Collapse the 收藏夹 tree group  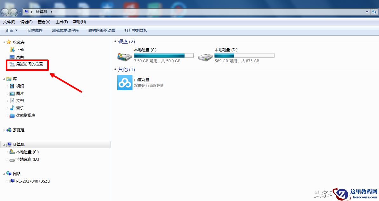pos(4,42)
